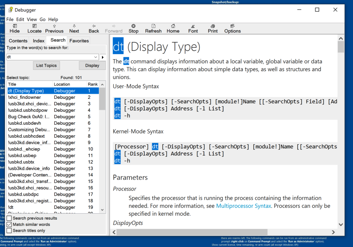Click the List Topics button

pos(46,65)
